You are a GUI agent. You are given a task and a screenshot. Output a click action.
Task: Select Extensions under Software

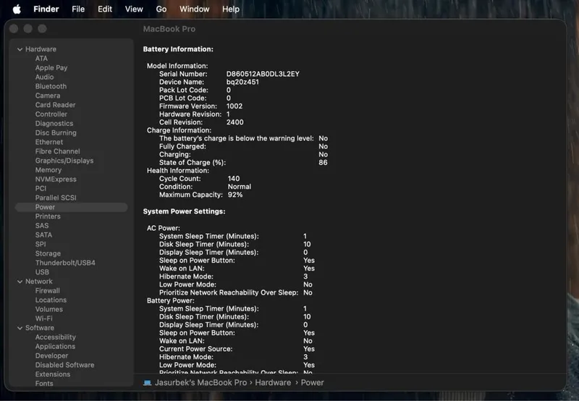click(53, 374)
